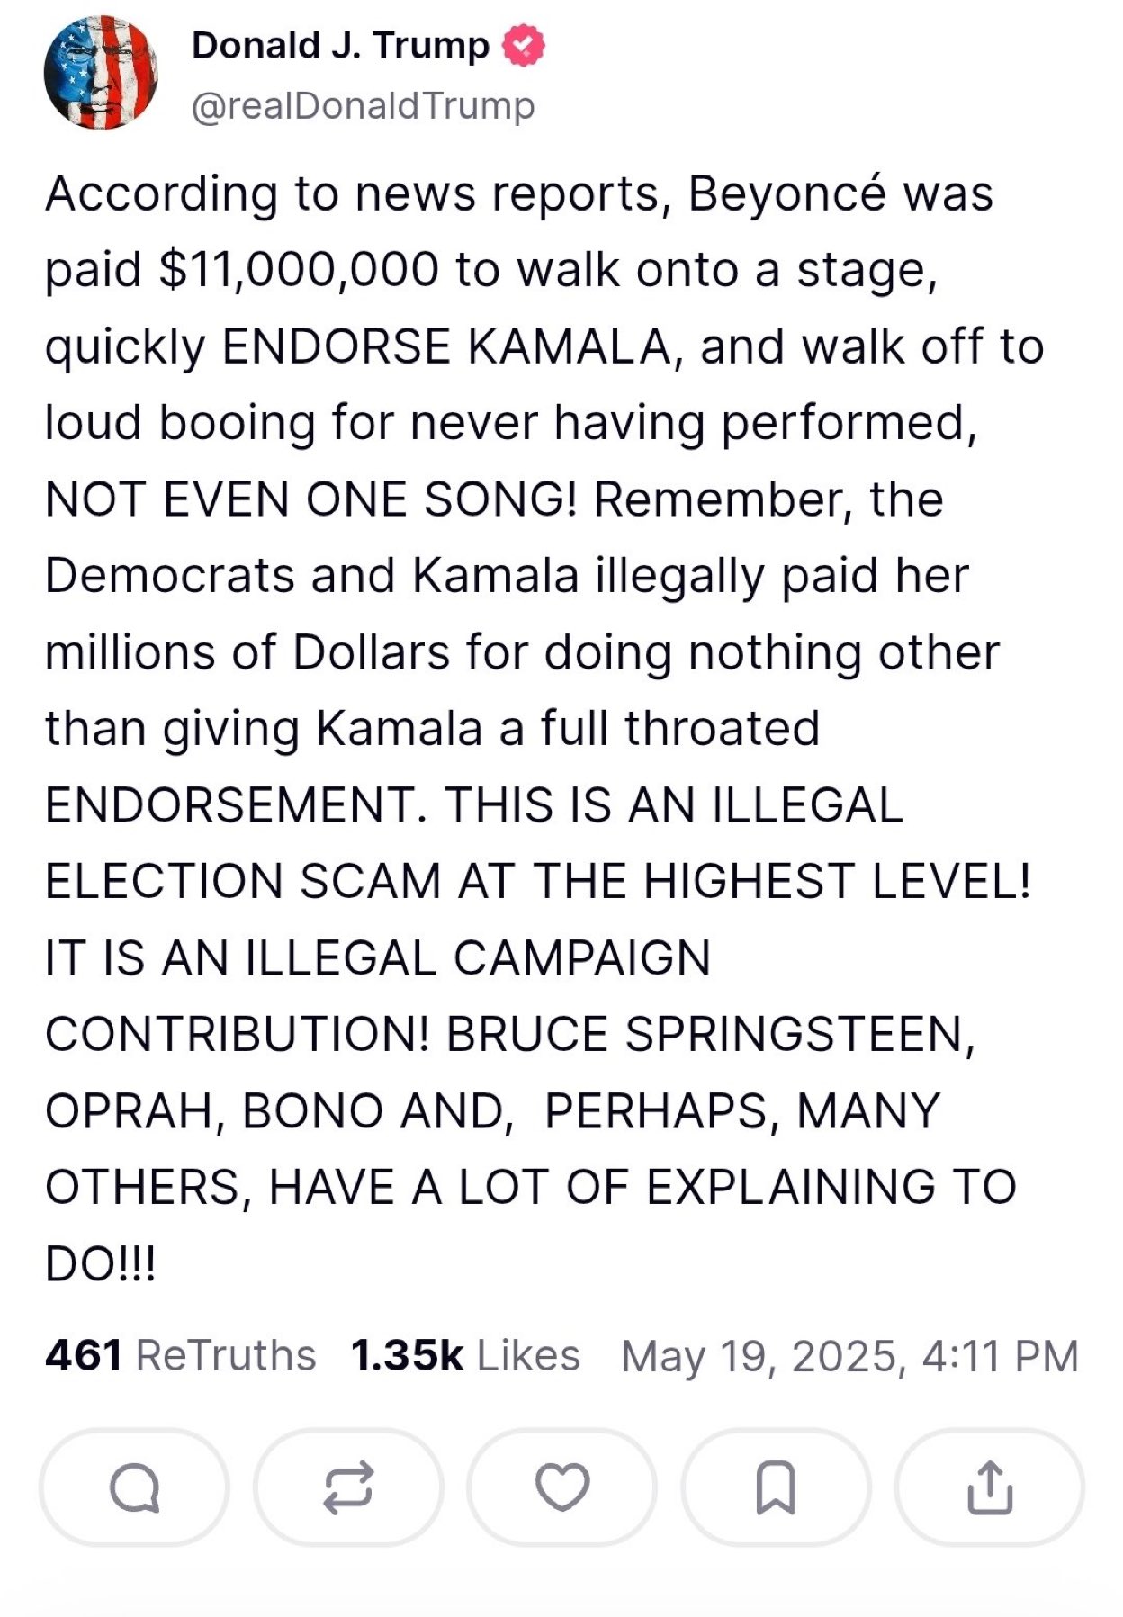Screen dimensions: 1123x1617
Task: View the 1.35k Likes list
Action: pos(464,1355)
